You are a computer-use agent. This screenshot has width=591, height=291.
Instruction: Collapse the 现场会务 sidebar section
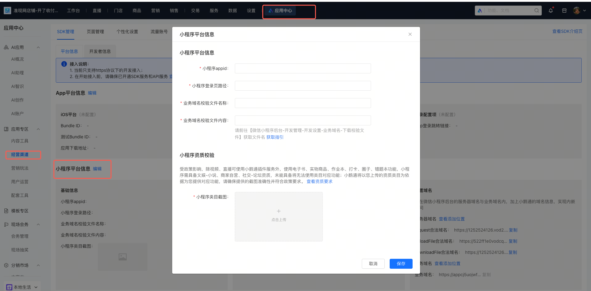[x=38, y=224]
